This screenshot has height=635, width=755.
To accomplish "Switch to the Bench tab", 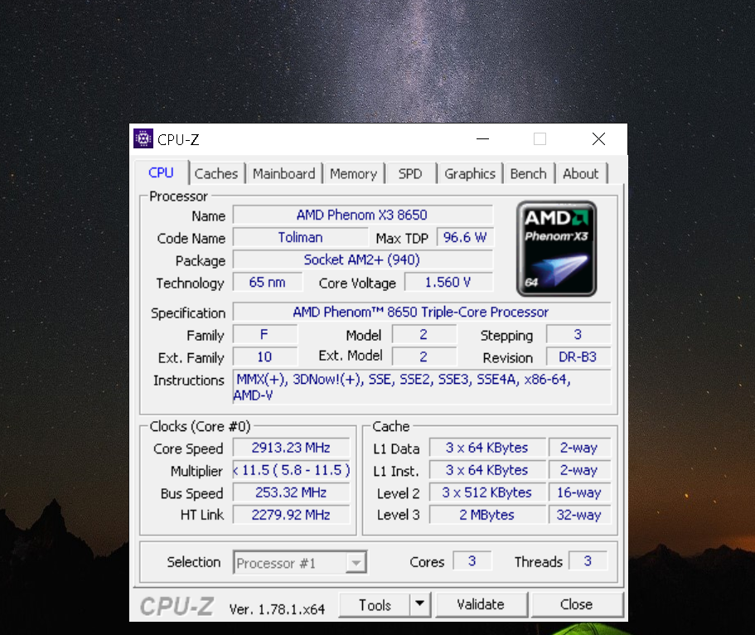I will (528, 173).
